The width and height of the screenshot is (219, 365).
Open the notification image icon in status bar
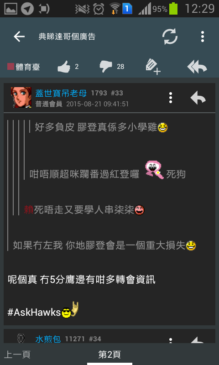[10, 9]
